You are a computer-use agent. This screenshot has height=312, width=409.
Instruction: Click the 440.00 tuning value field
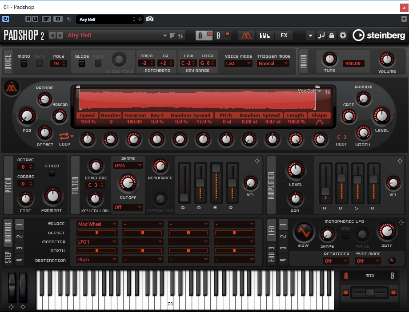pyautogui.click(x=353, y=63)
